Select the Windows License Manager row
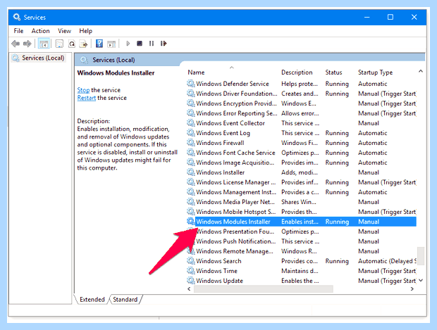This screenshot has width=437, height=330. pos(301,182)
